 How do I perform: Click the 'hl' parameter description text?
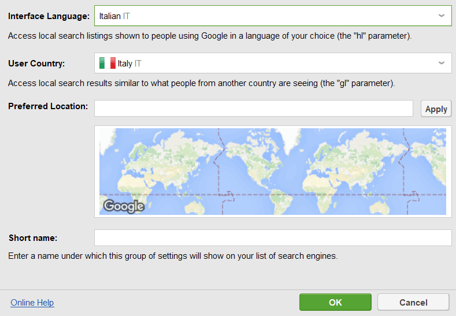click(x=210, y=36)
